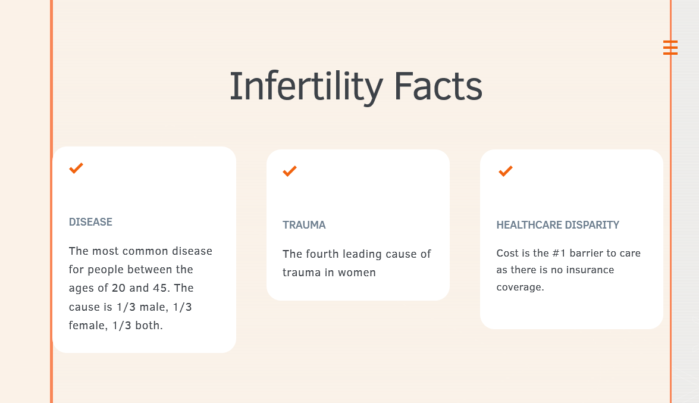Click the line 'The most common disease'
The image size is (699, 403).
[140, 251]
